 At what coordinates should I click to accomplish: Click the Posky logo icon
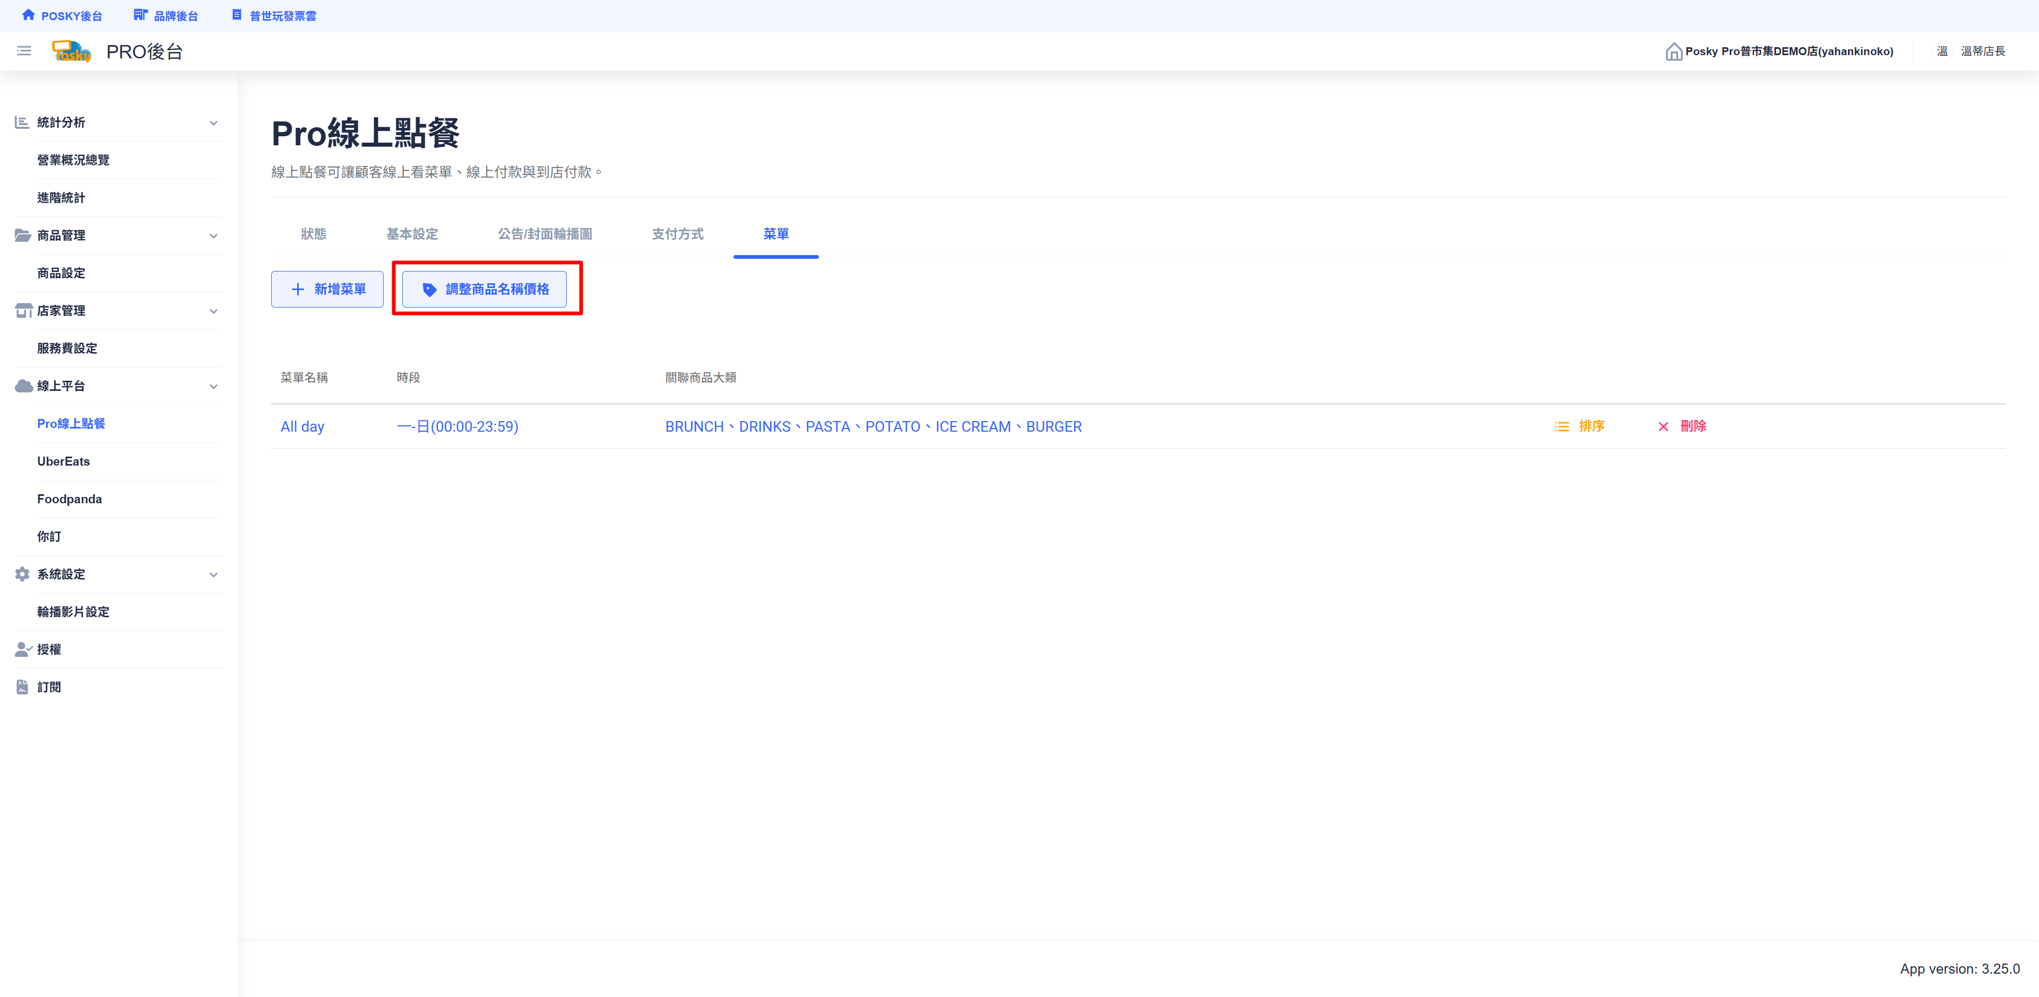point(71,51)
